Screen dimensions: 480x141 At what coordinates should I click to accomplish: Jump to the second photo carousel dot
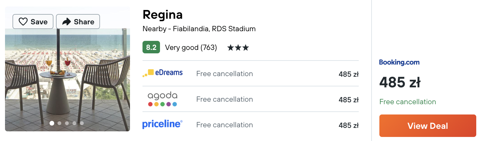click(x=59, y=123)
